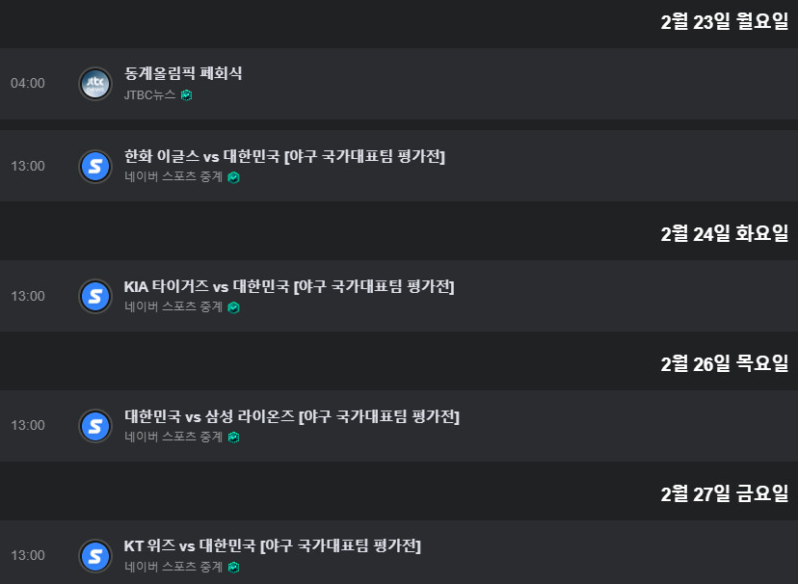Click verified badge in 삼성 라이온즈 row

click(x=233, y=437)
